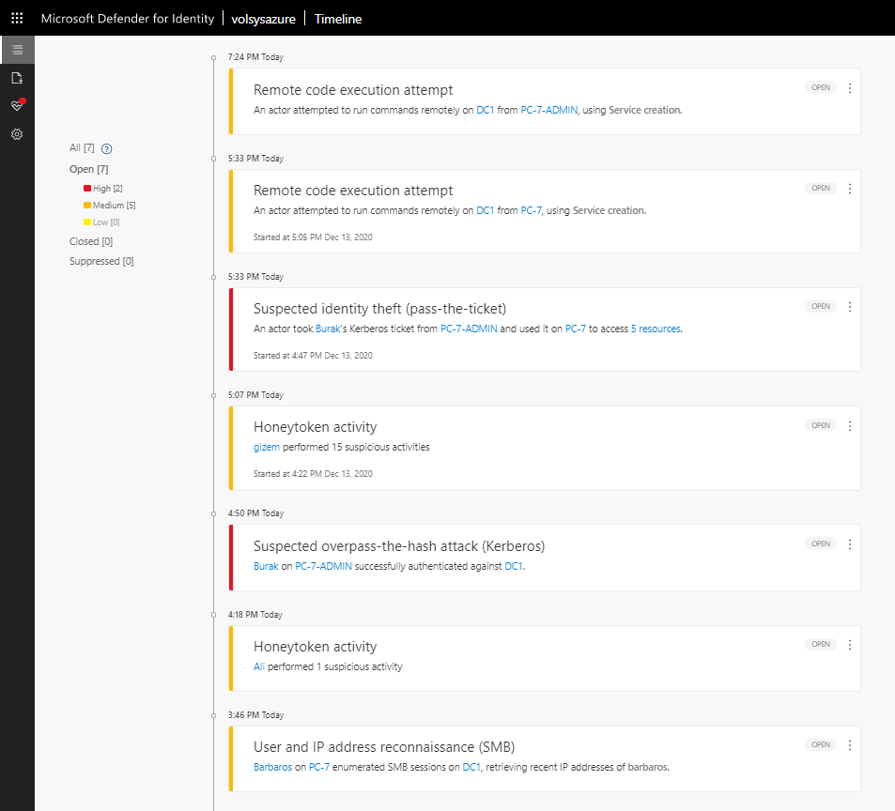
Task: Click the help question mark beside All
Action: (x=107, y=148)
